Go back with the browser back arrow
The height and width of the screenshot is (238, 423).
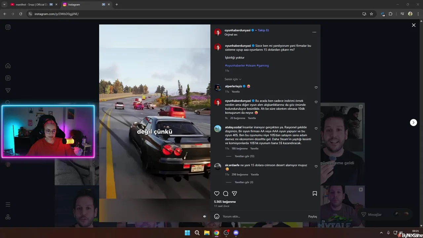(5, 14)
